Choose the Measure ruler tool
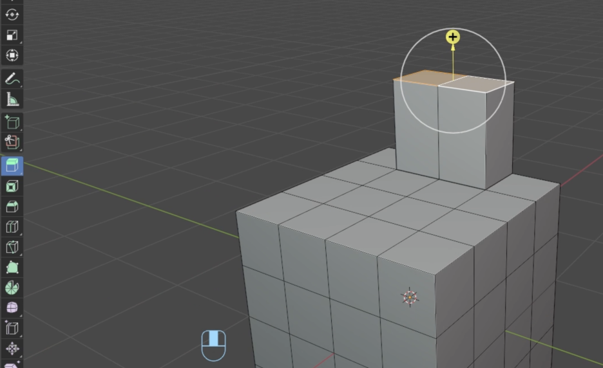603x368 pixels. (12, 100)
